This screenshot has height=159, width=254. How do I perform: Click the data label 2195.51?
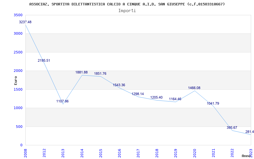(x=44, y=60)
